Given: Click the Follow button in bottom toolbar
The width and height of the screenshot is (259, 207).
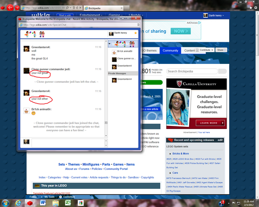Looking at the screenshot, I should [33, 197].
